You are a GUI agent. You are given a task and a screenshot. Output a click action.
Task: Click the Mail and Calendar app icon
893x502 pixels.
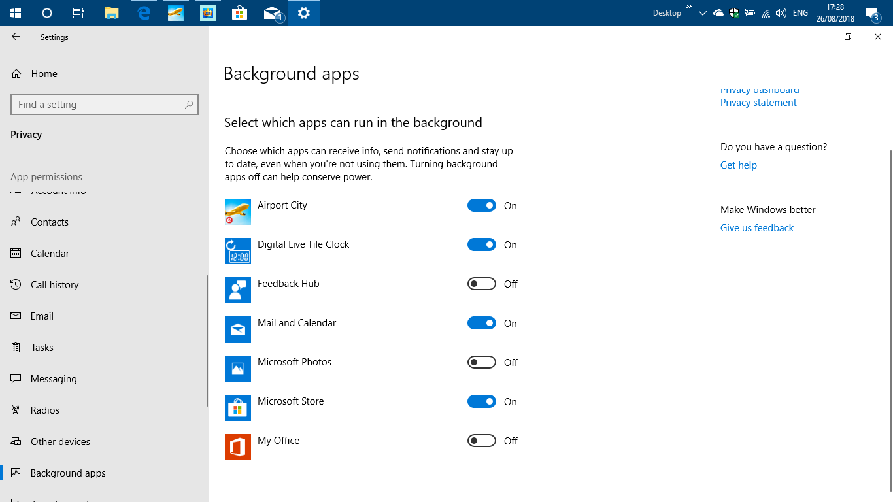point(238,329)
